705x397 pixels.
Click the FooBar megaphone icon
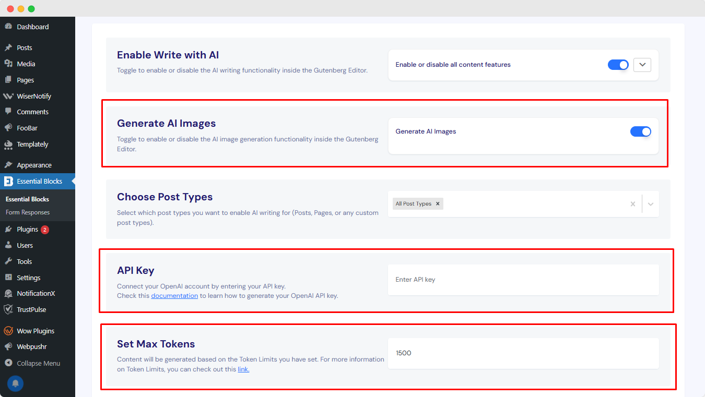pyautogui.click(x=8, y=128)
